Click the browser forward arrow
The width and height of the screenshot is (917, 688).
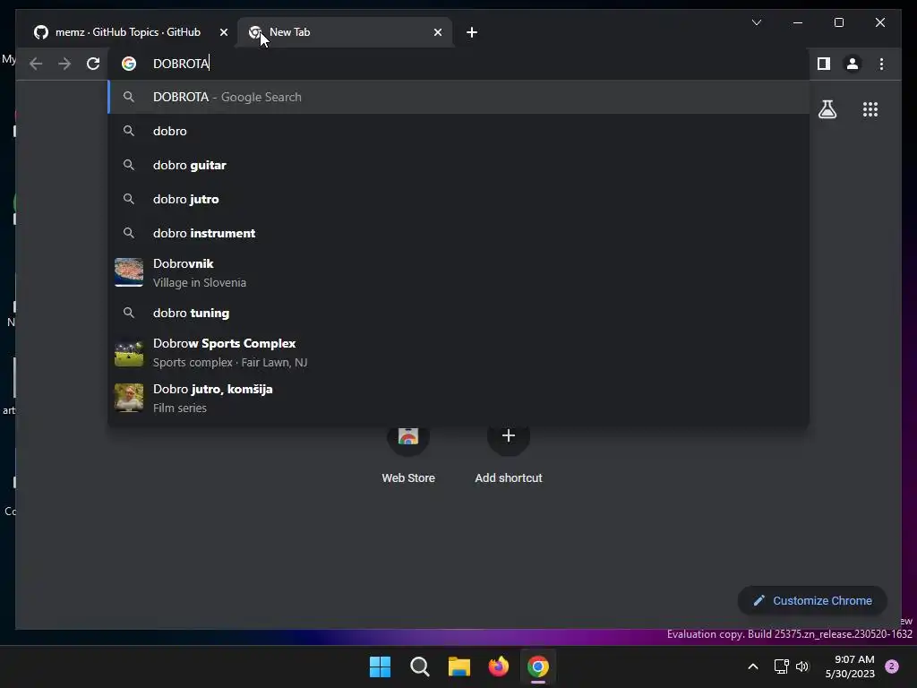64,64
